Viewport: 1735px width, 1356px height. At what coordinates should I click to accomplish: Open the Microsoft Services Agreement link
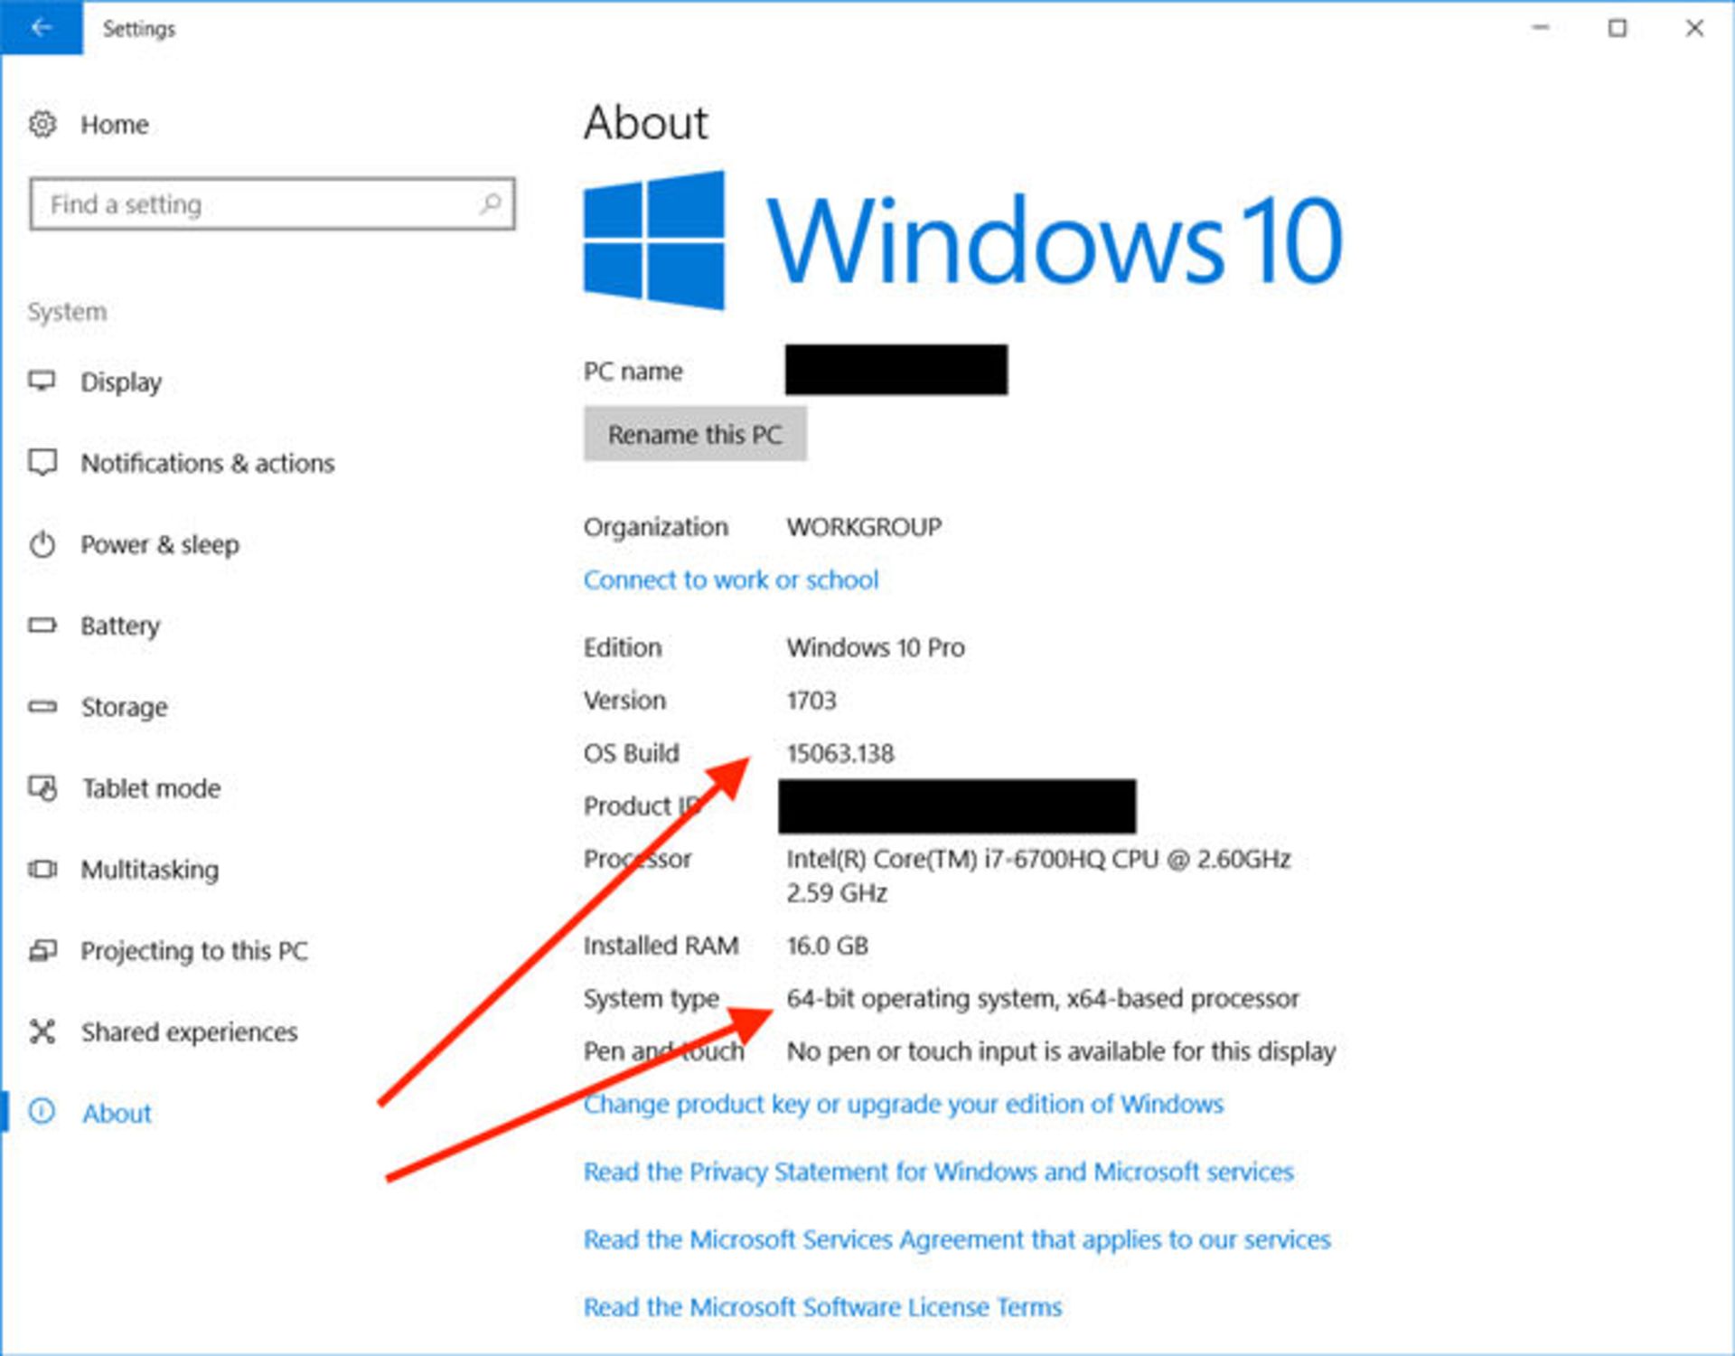click(957, 1239)
